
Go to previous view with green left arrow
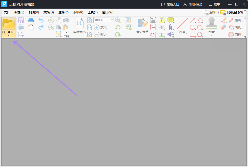click(51, 20)
